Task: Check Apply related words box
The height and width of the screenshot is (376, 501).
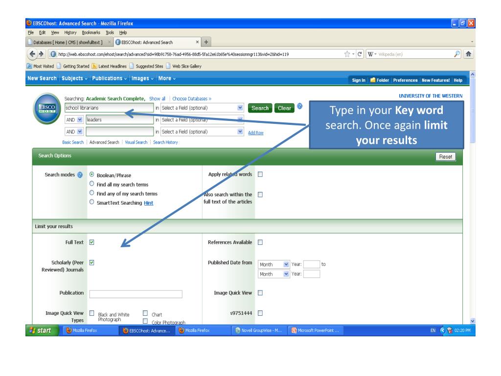Action: click(260, 175)
